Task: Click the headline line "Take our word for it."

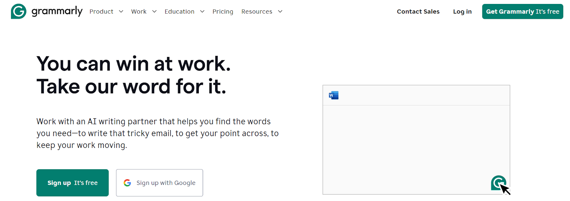Action: tap(131, 87)
